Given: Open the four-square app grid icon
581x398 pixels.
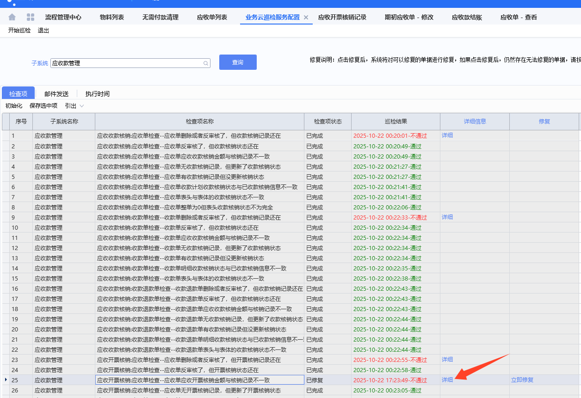Looking at the screenshot, I should point(31,17).
